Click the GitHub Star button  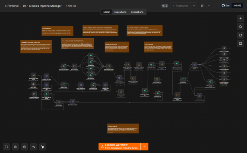click(226, 6)
